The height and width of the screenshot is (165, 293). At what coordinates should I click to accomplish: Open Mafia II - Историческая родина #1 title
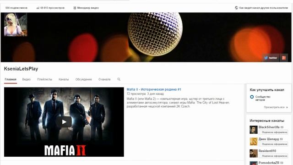pyautogui.click(x=154, y=89)
